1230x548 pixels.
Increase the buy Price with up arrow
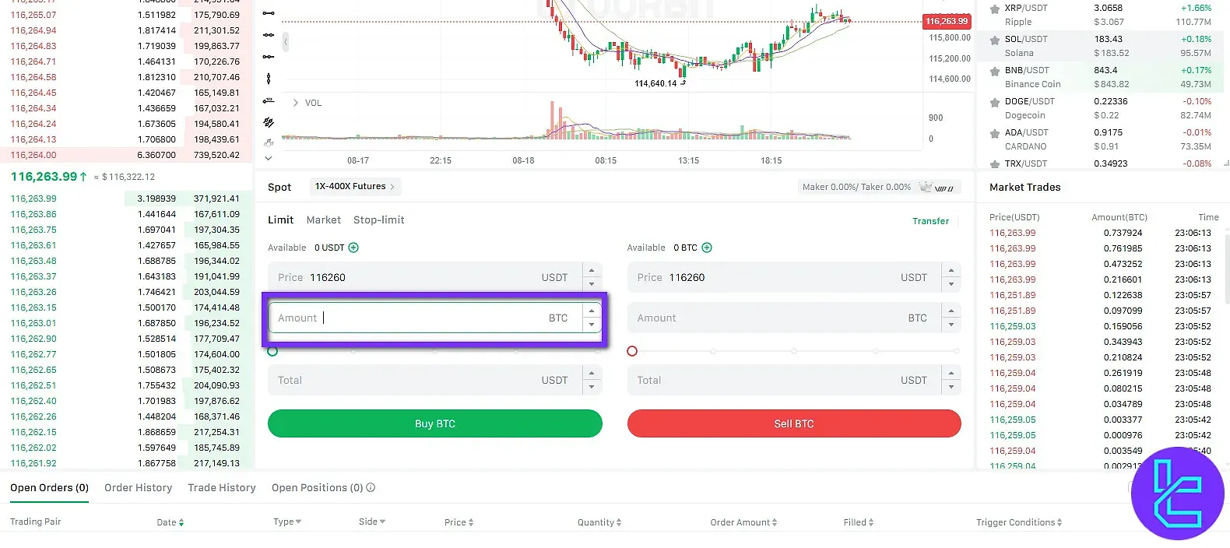point(592,271)
